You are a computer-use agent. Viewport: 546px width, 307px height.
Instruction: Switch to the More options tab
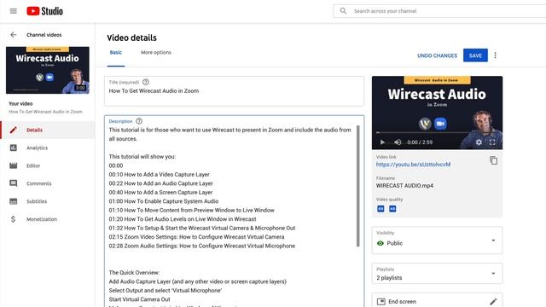click(x=155, y=53)
